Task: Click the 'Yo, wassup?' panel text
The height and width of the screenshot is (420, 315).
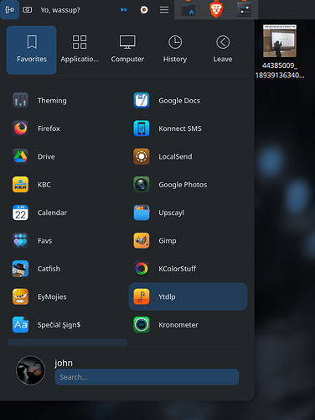Action: point(60,10)
